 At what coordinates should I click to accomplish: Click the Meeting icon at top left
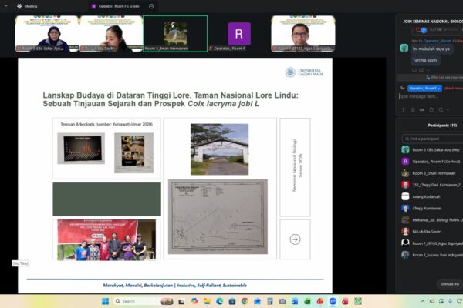click(19, 6)
